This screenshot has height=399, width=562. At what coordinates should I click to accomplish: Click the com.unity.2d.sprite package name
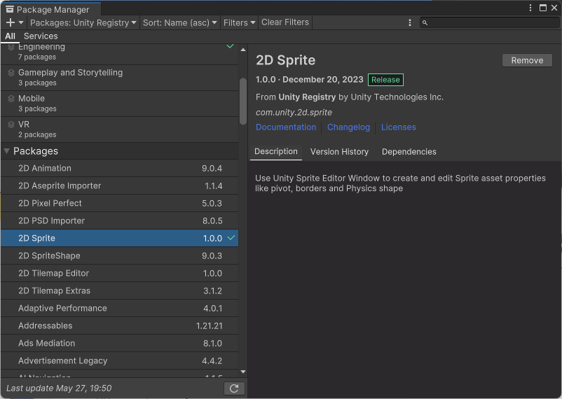(x=294, y=113)
